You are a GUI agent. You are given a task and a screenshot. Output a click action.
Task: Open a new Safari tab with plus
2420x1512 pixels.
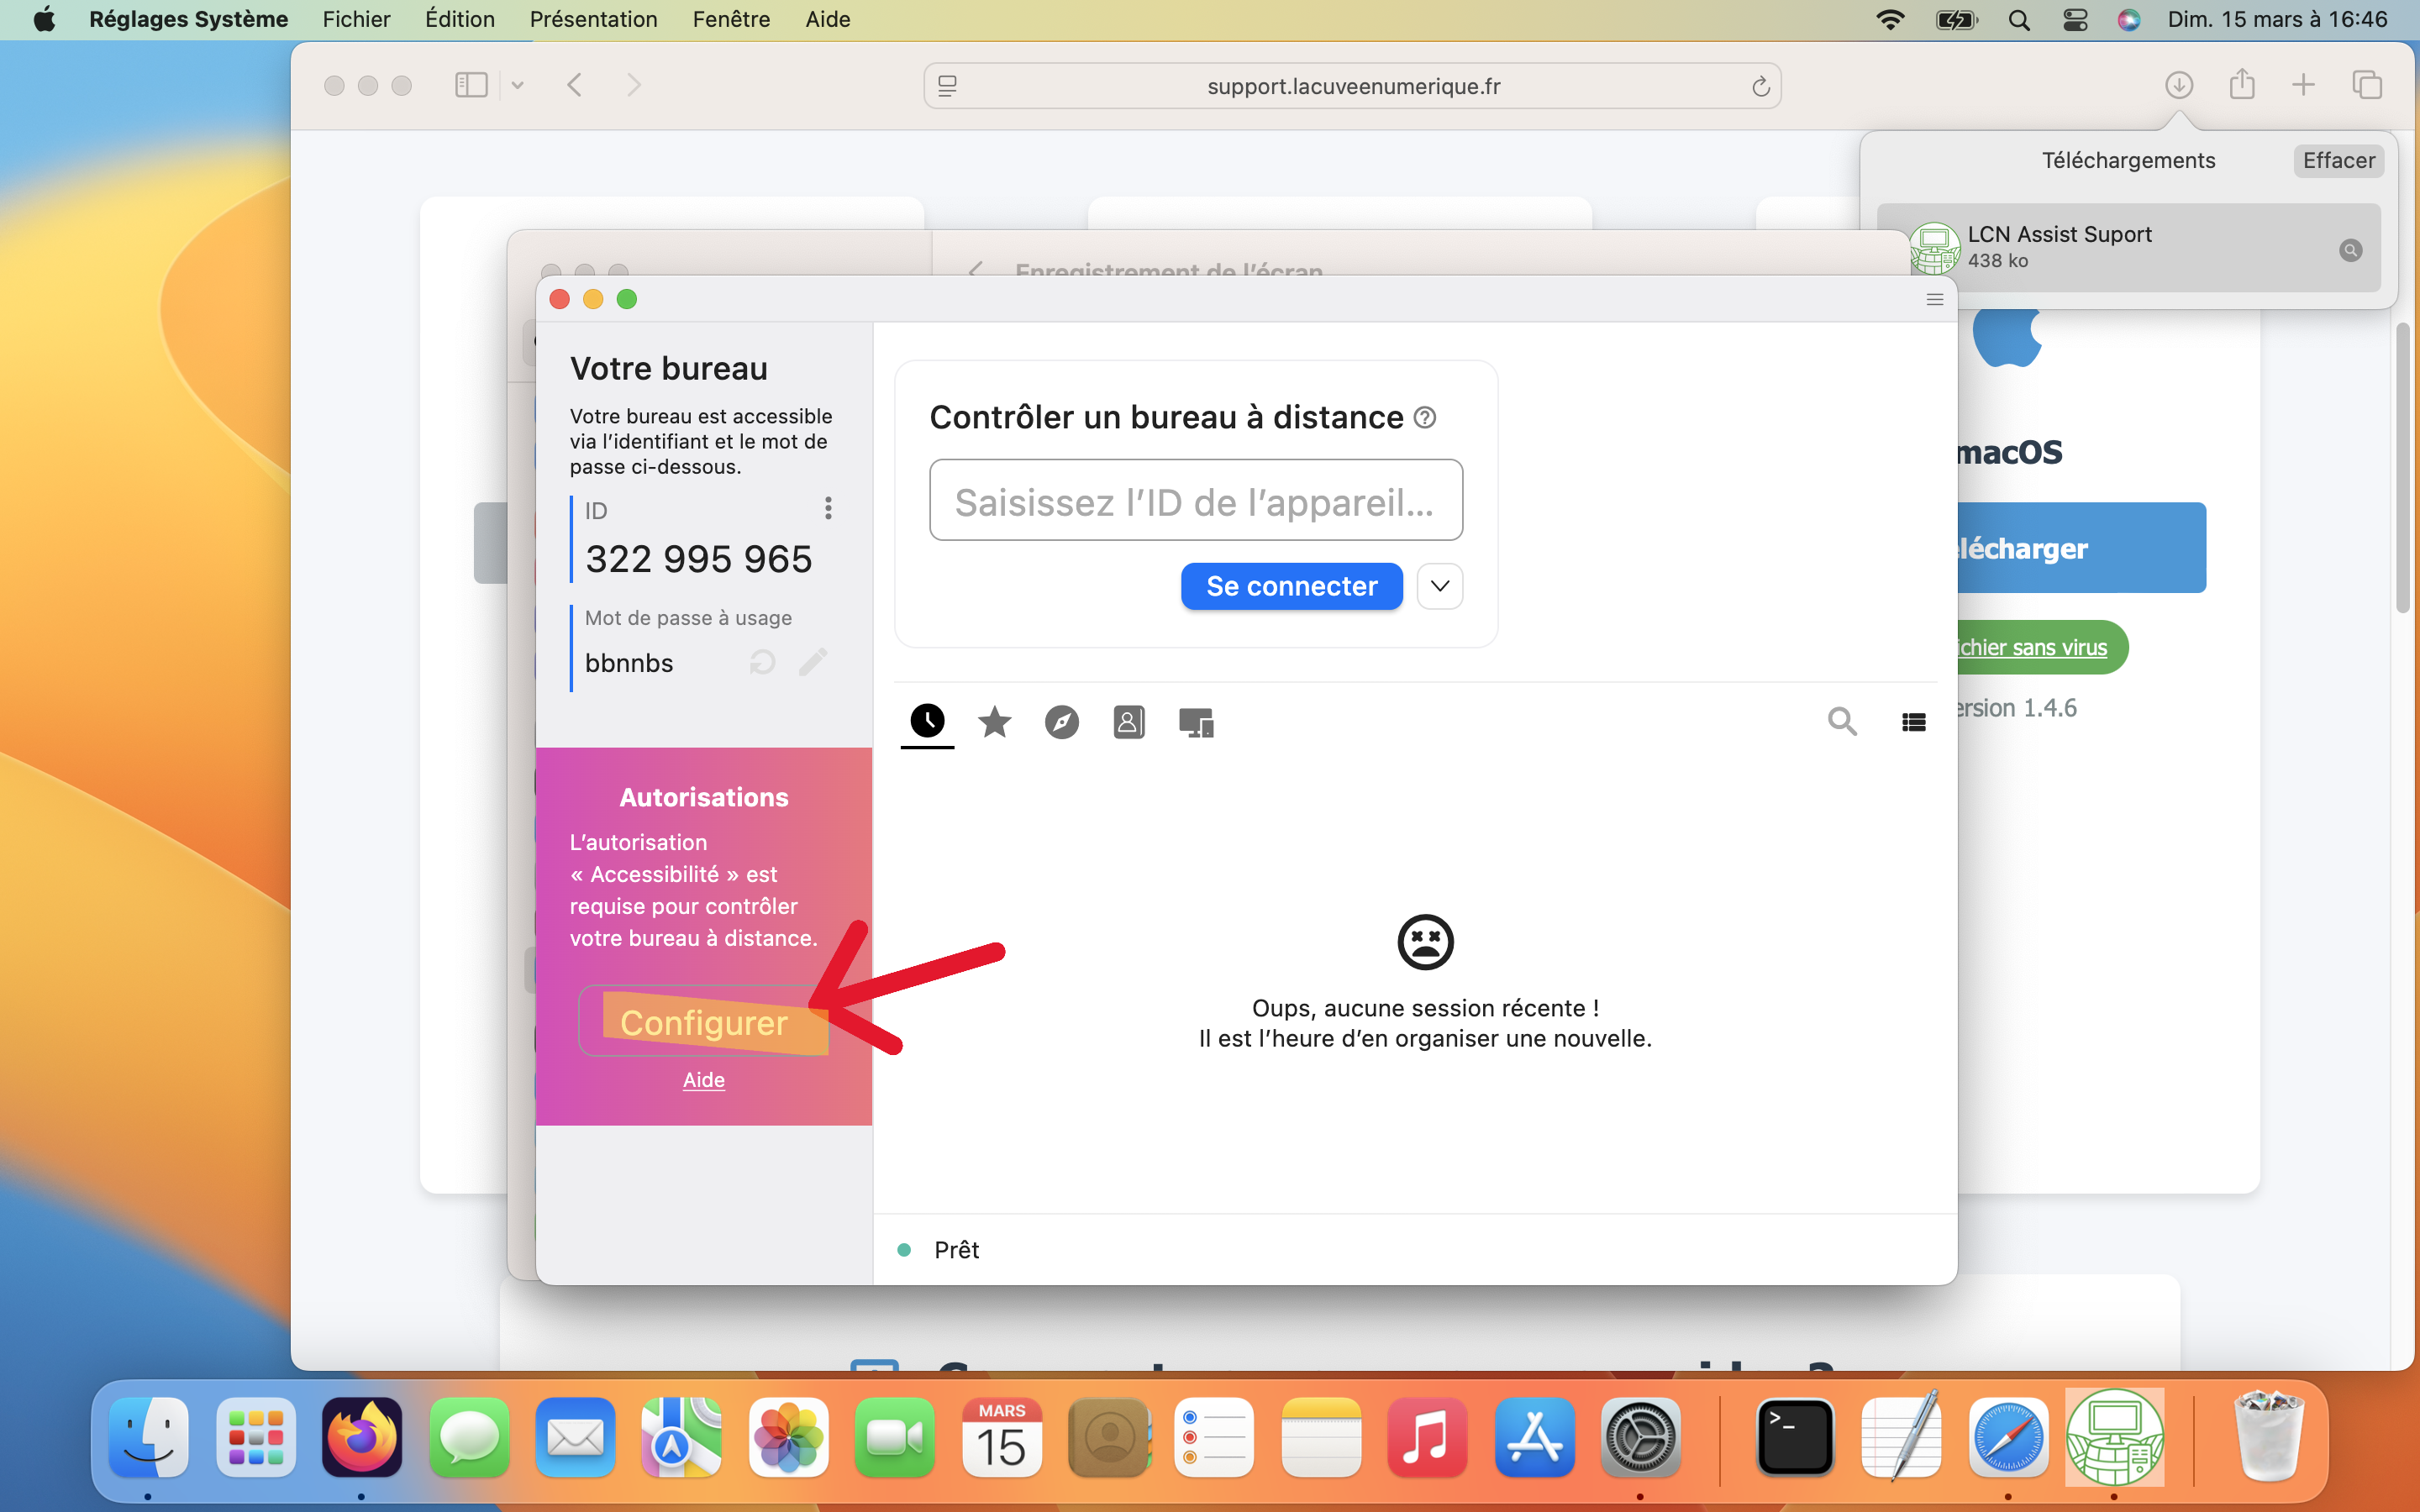2304,85
